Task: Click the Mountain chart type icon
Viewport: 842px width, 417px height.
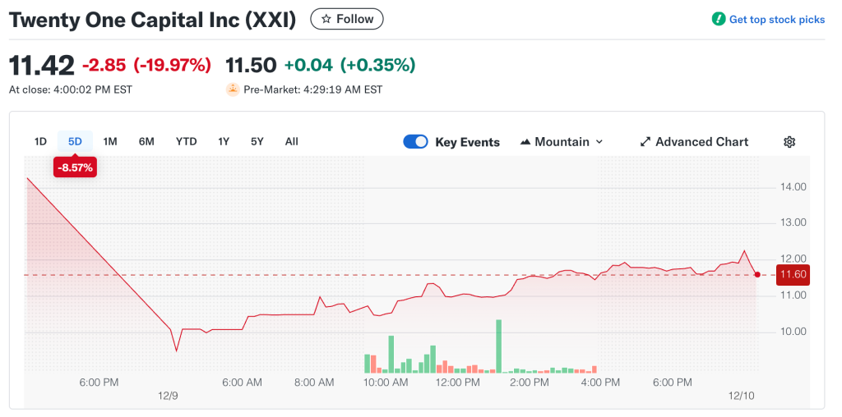Action: pyautogui.click(x=525, y=142)
